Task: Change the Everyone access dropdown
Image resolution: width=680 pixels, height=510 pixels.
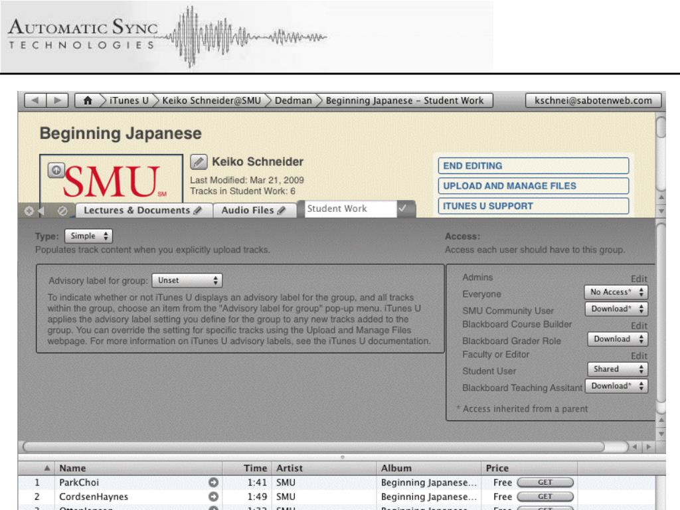Action: (x=616, y=292)
